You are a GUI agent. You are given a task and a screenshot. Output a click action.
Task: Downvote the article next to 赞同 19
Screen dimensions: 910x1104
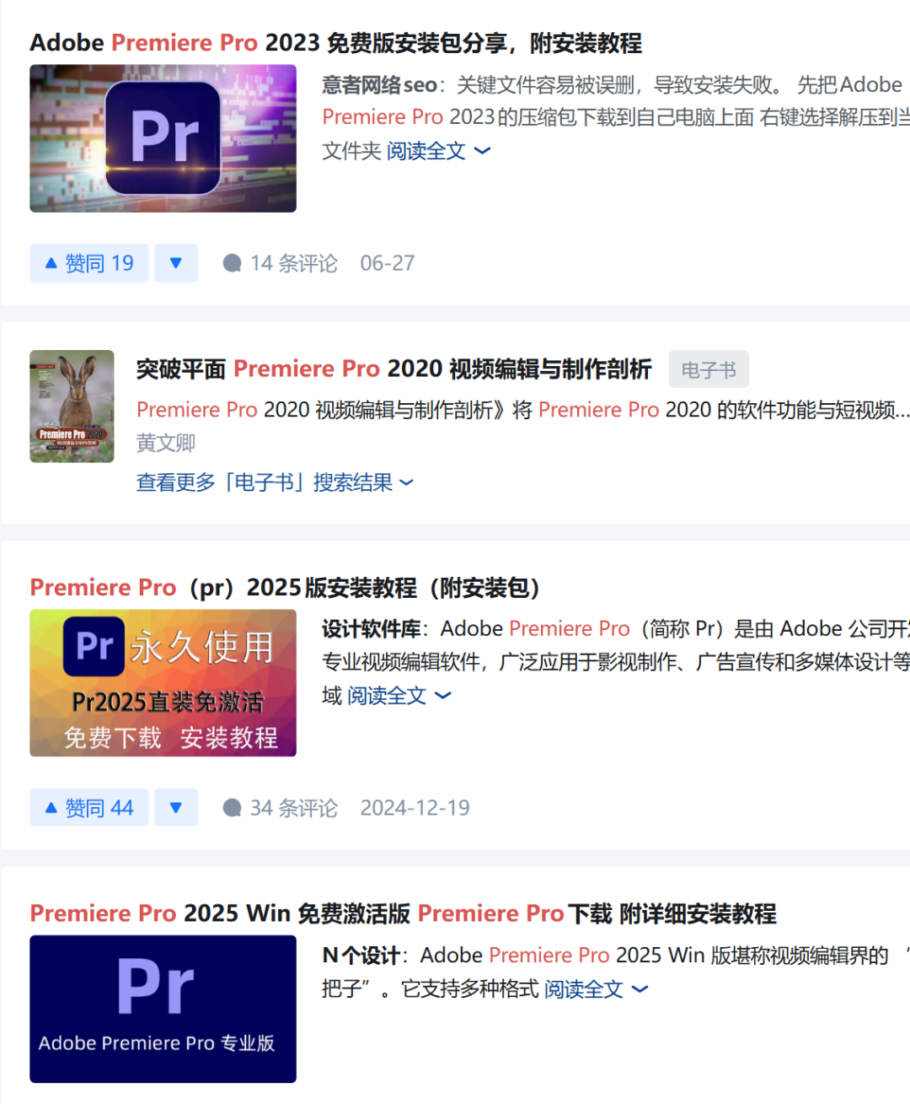pyautogui.click(x=176, y=263)
